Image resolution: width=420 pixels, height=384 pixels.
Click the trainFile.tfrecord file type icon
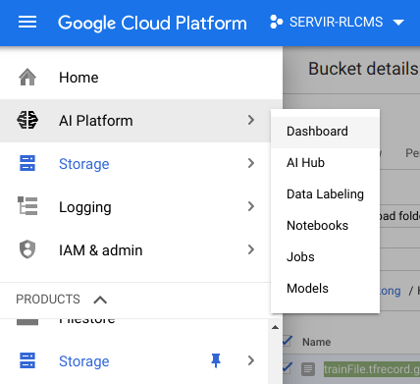point(308,369)
